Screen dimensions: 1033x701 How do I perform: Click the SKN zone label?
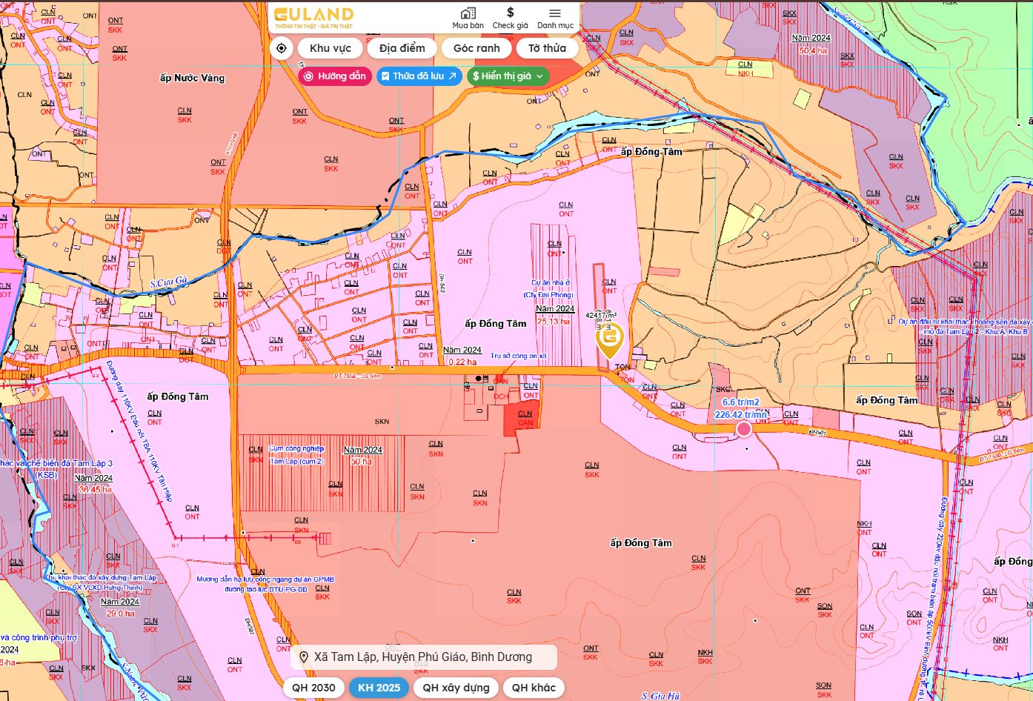point(382,422)
